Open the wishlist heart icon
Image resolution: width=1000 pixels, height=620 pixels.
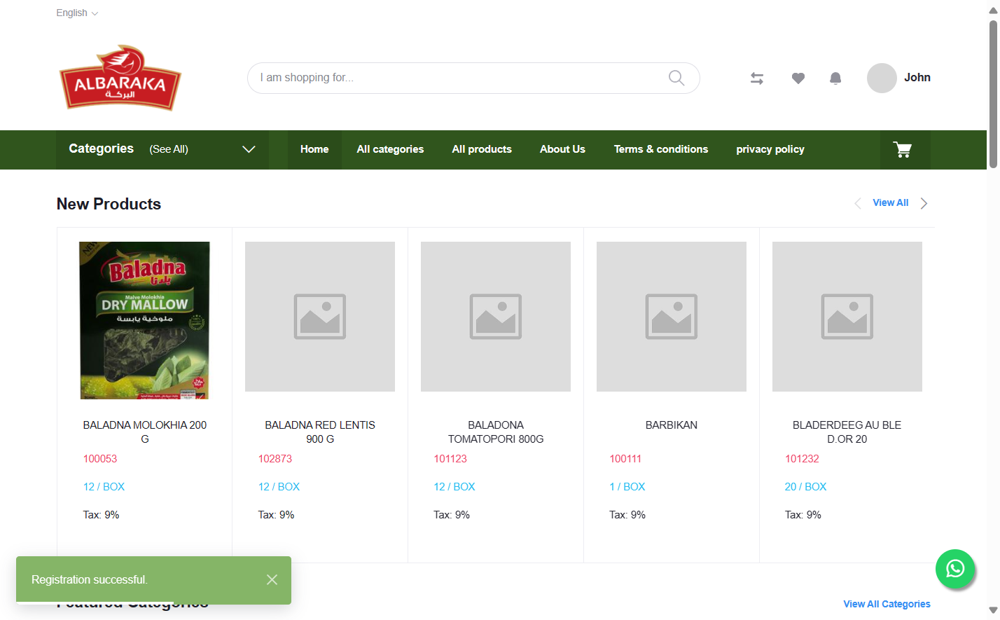pos(798,78)
